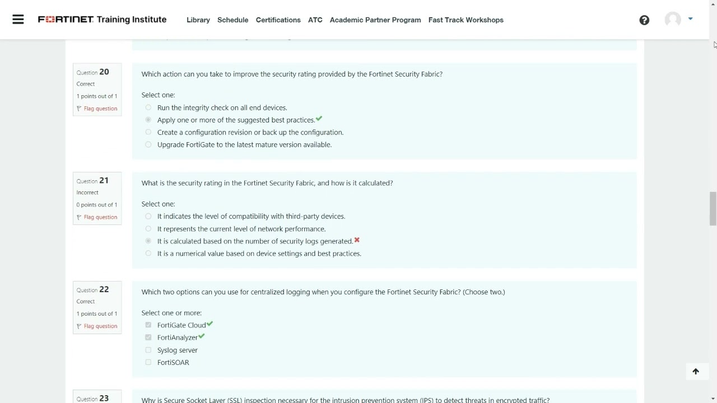Click the Fortinet Training Institute logo

(x=102, y=20)
